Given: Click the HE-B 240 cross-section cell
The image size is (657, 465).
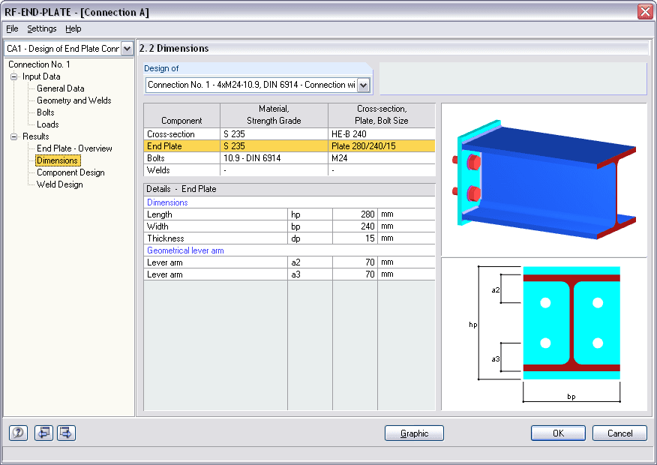Looking at the screenshot, I should point(381,134).
